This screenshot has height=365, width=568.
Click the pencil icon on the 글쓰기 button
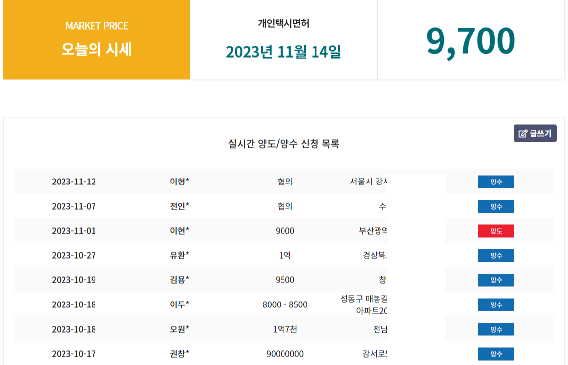point(523,133)
